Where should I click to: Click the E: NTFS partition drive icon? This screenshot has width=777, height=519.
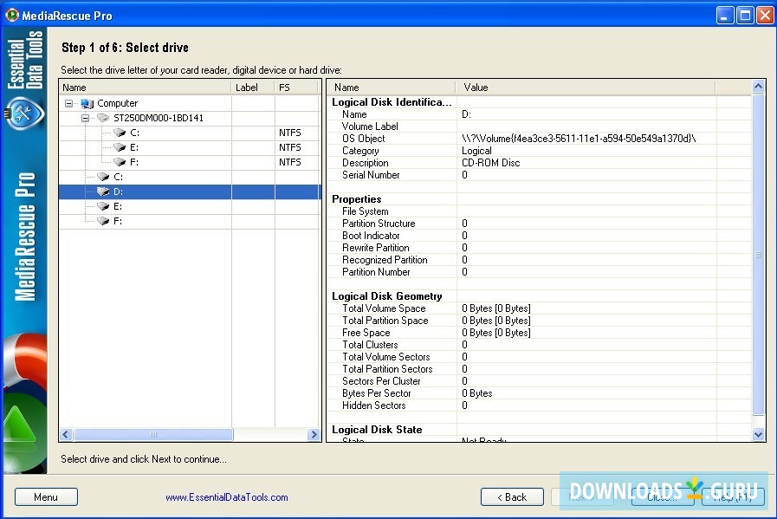120,147
